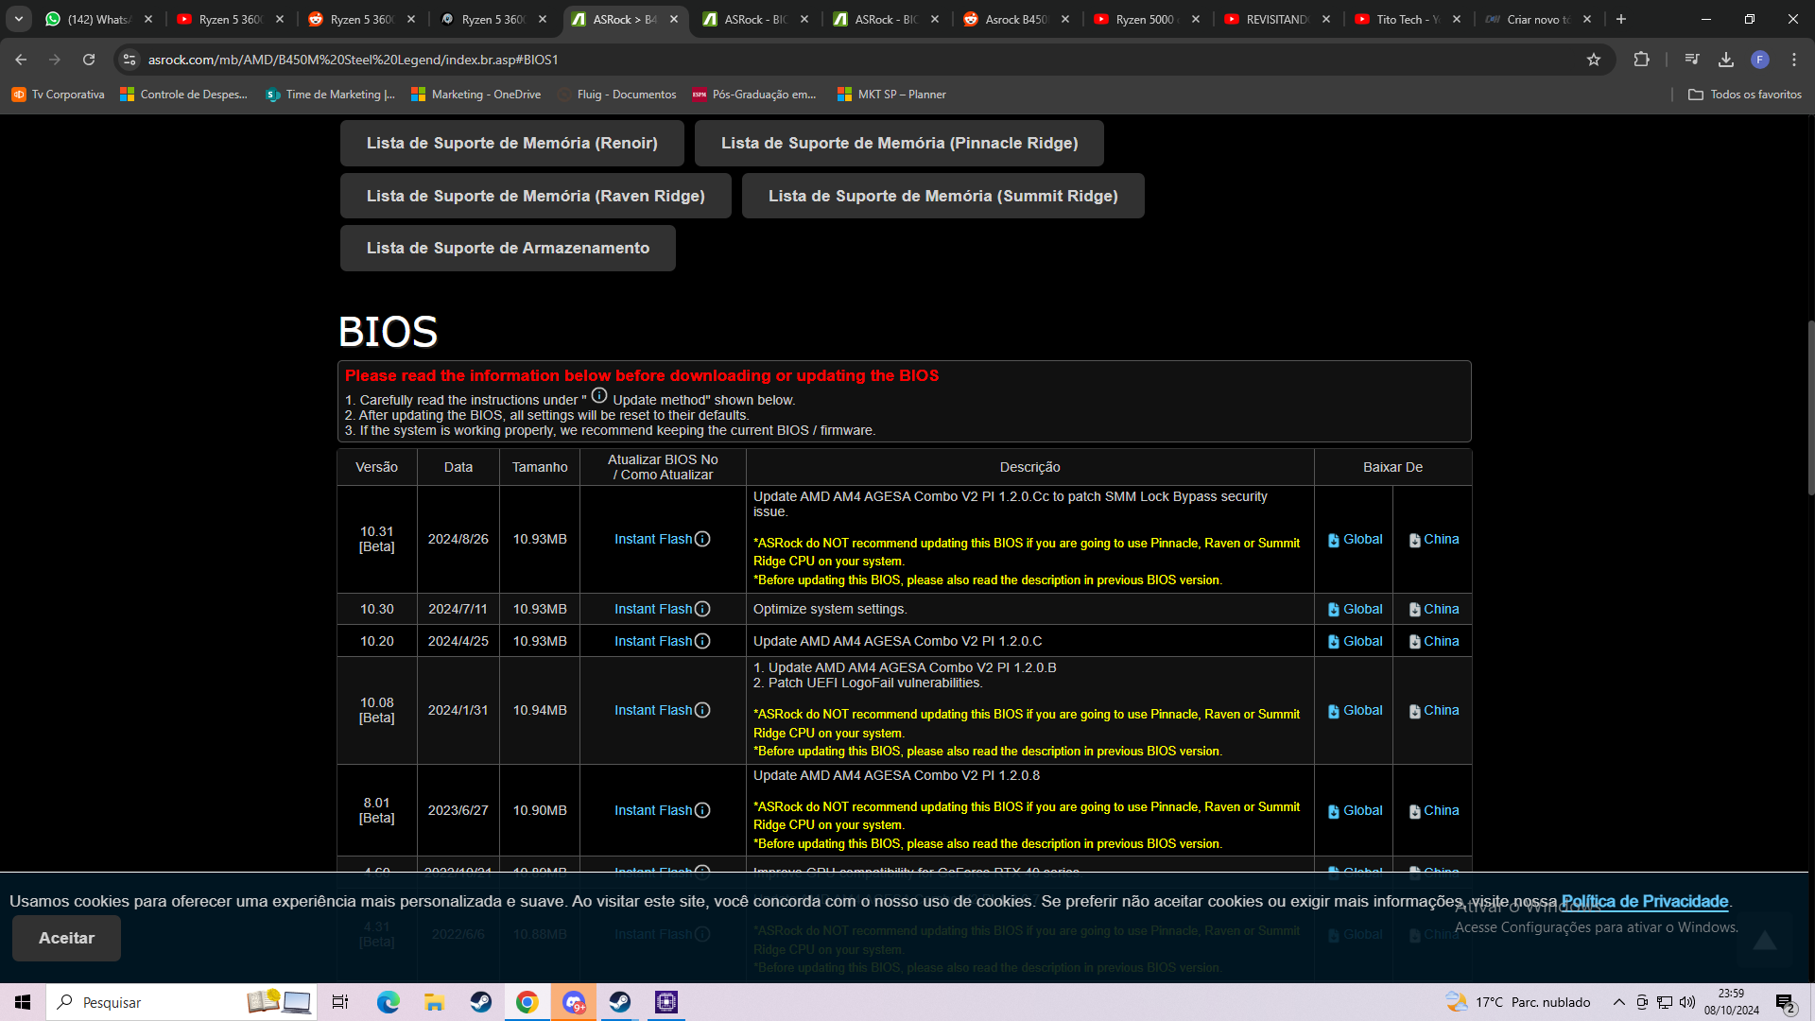Switch to the REVISITANDO YouTube tab
1815x1021 pixels.
[x=1275, y=19]
